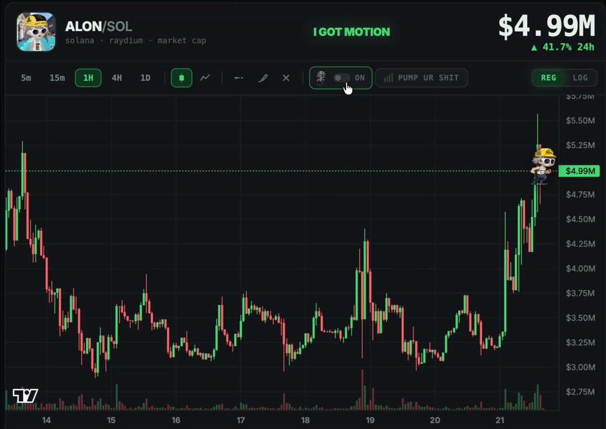
Task: Select the 1H timeframe
Action: tap(88, 78)
